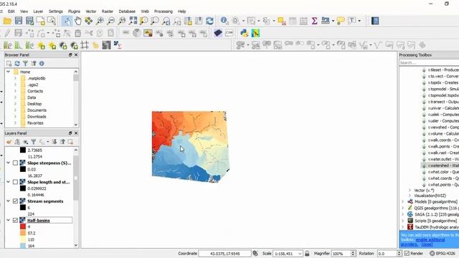Click the Zoom In magnifier tool
The image size is (459, 258).
tap(100, 21)
